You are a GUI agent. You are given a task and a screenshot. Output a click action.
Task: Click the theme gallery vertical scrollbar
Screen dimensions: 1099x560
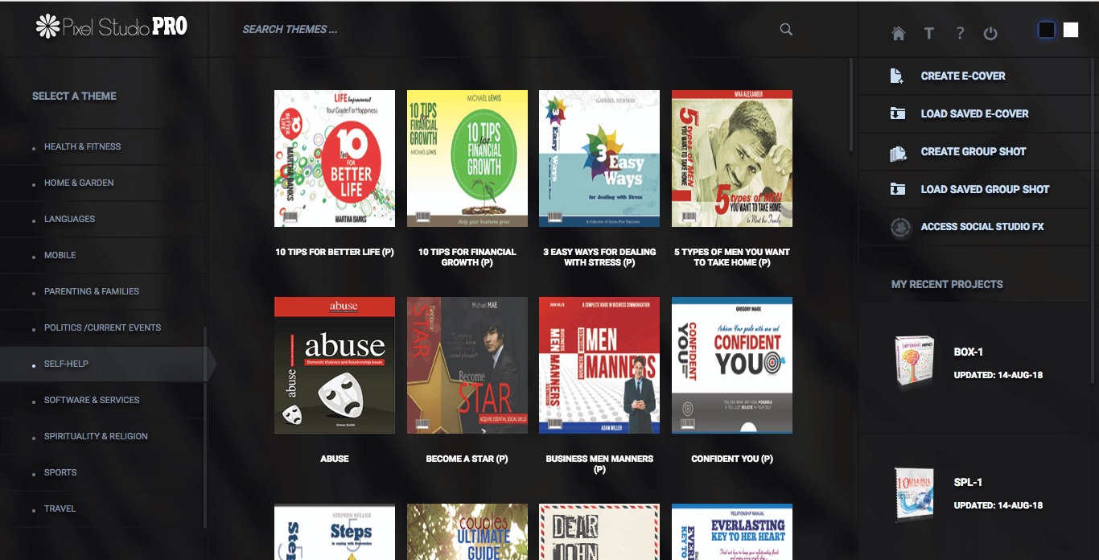click(851, 105)
